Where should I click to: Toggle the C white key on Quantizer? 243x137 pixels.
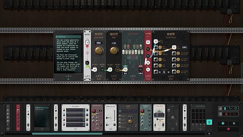[x=124, y=52]
